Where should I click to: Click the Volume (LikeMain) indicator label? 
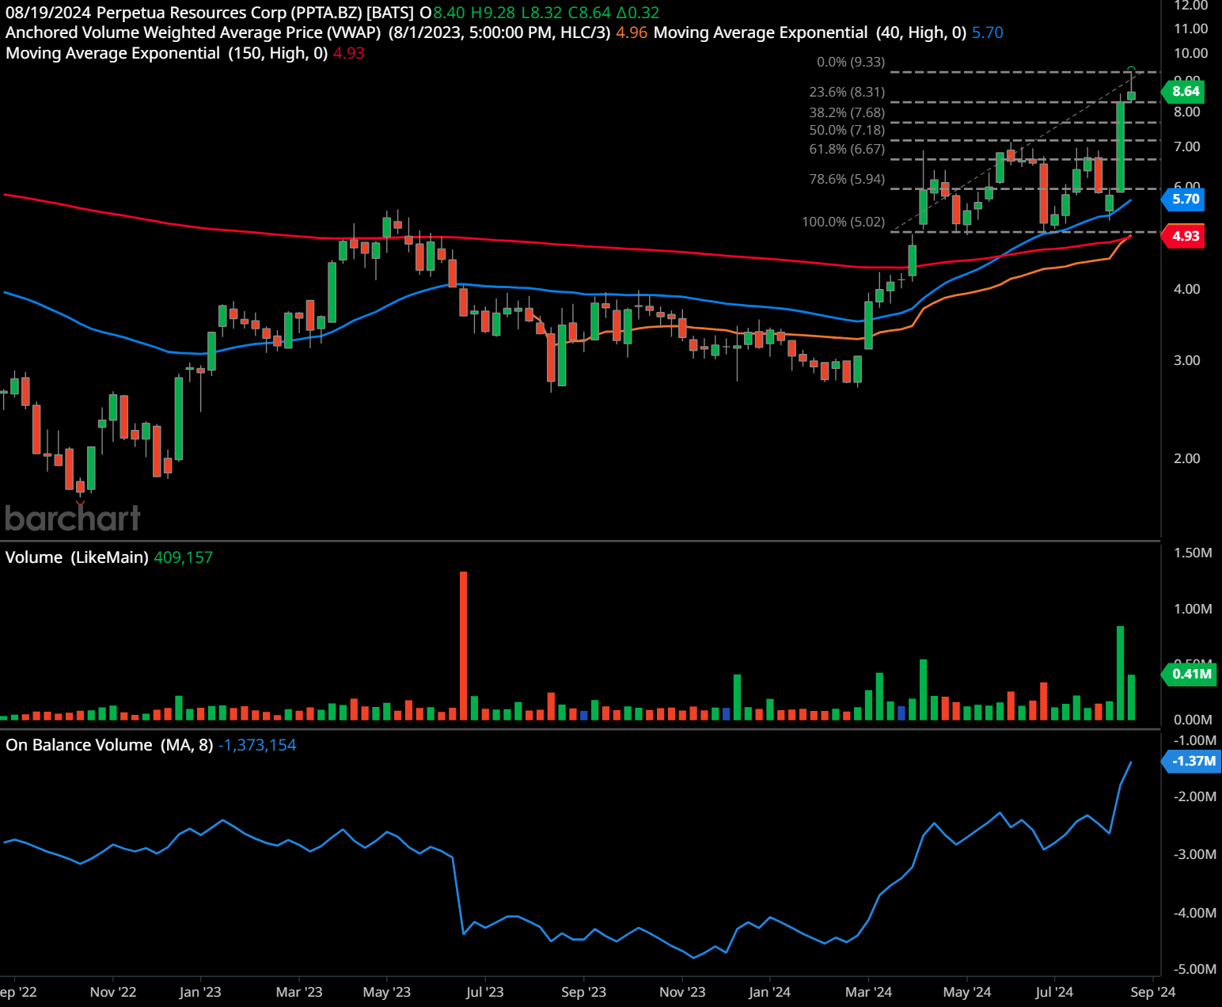tap(77, 557)
